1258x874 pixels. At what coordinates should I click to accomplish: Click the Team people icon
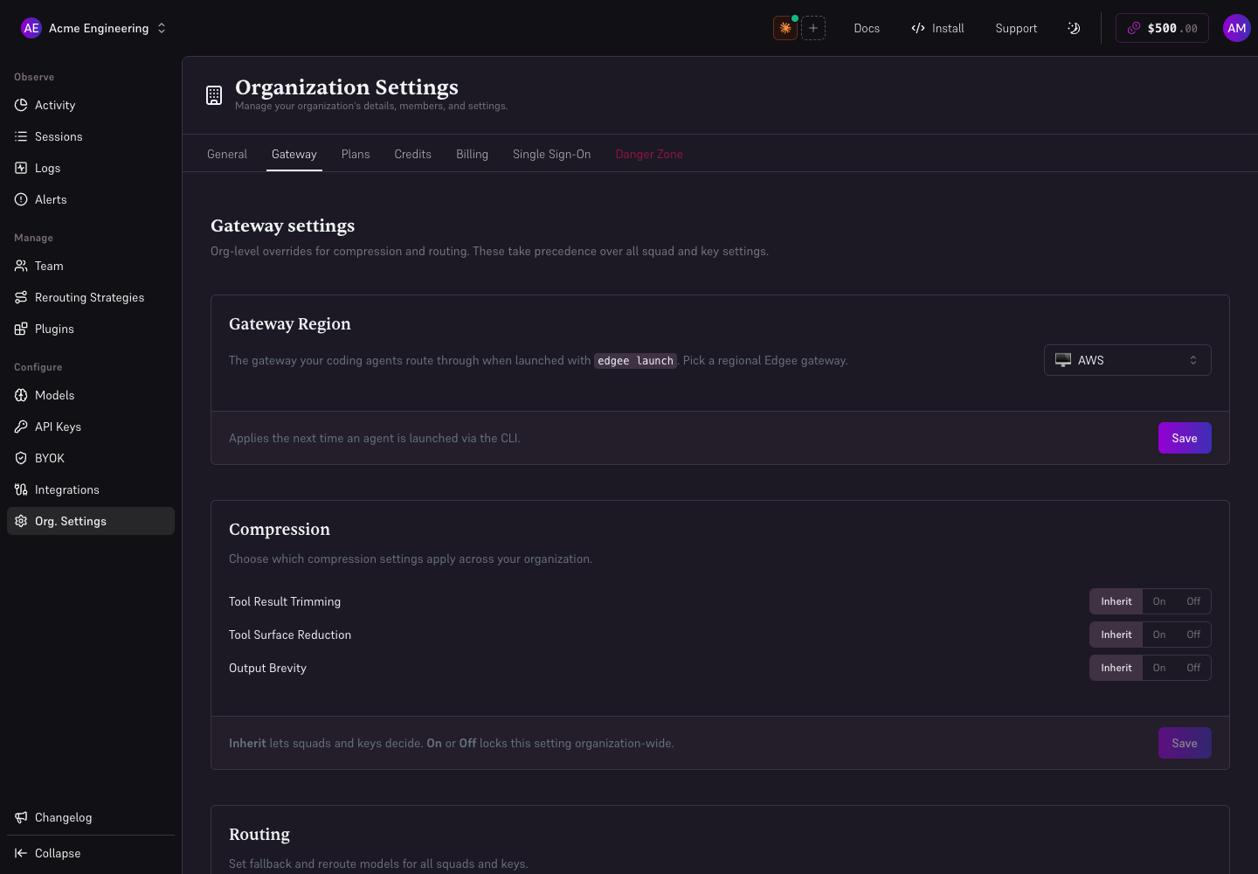21,266
